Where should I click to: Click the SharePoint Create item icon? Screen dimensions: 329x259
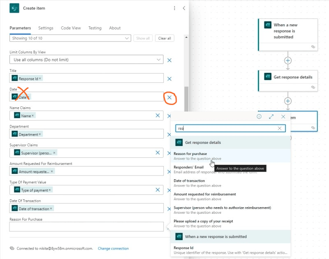(14, 8)
